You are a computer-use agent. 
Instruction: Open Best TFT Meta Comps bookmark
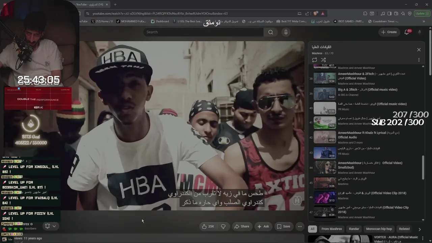pos(292,21)
